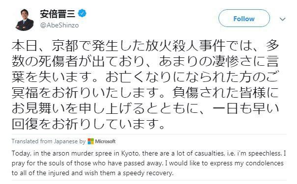The height and width of the screenshot is (184, 297).
Task: Click the display name 安倍晋三
Action: (58, 14)
